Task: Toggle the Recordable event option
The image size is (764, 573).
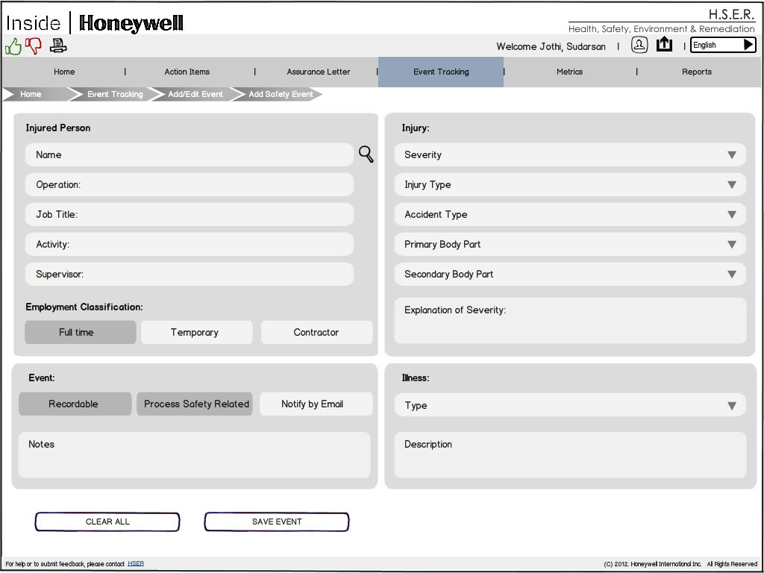Action: pos(73,404)
